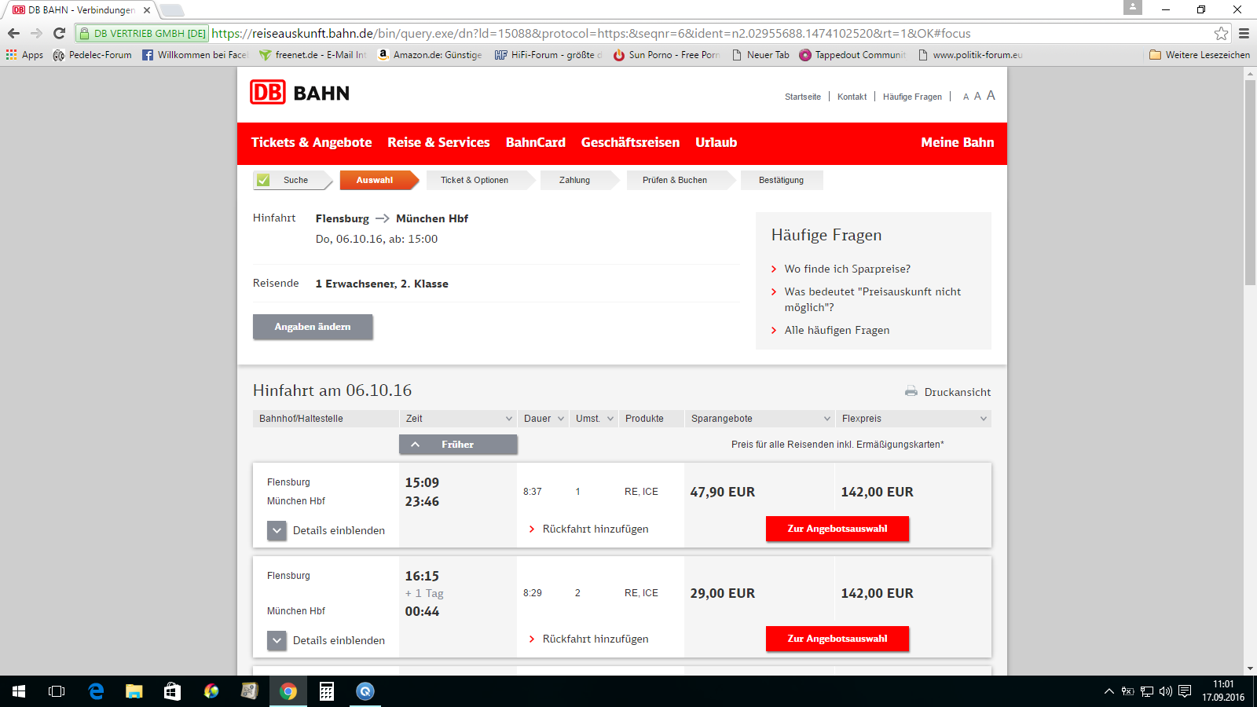Open a new browser tab
This screenshot has width=1257, height=707.
click(x=172, y=10)
